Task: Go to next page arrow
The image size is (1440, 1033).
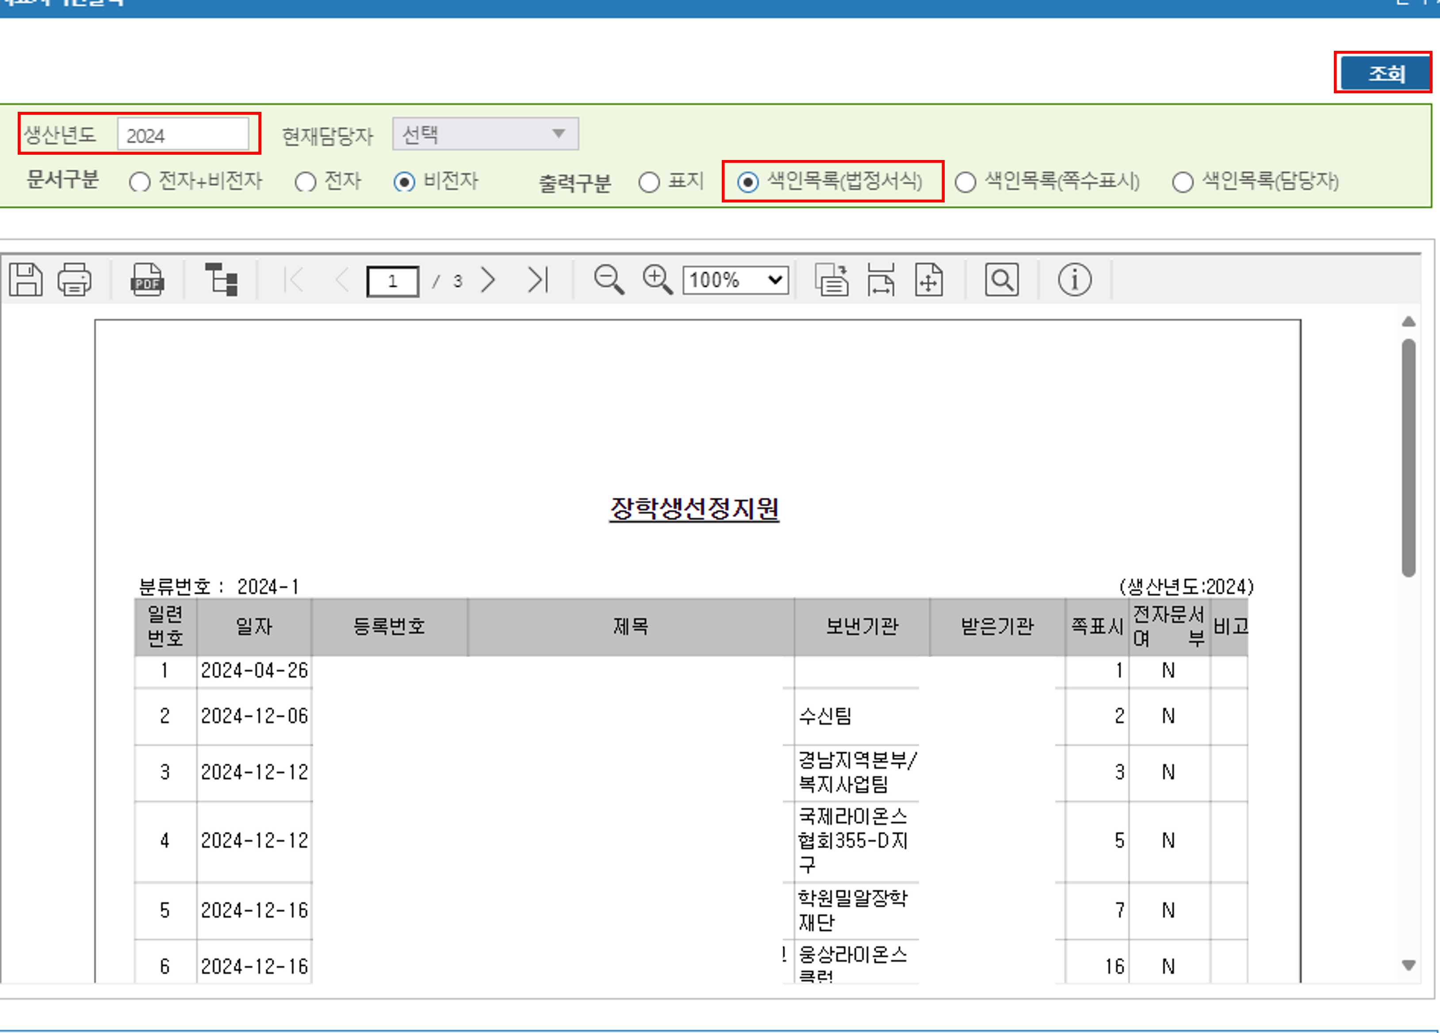Action: 488,280
